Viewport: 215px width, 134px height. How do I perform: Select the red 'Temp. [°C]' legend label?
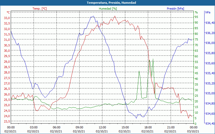pyautogui.click(x=40, y=9)
